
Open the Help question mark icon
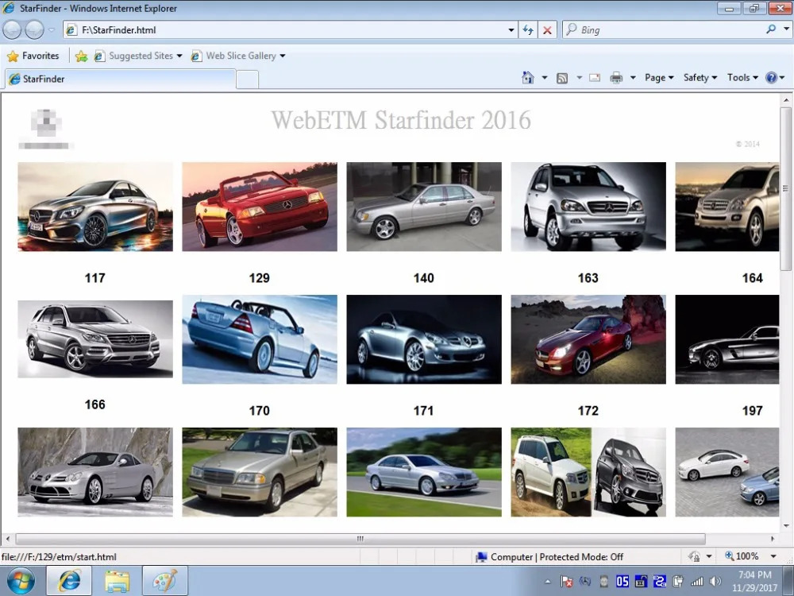click(x=771, y=78)
